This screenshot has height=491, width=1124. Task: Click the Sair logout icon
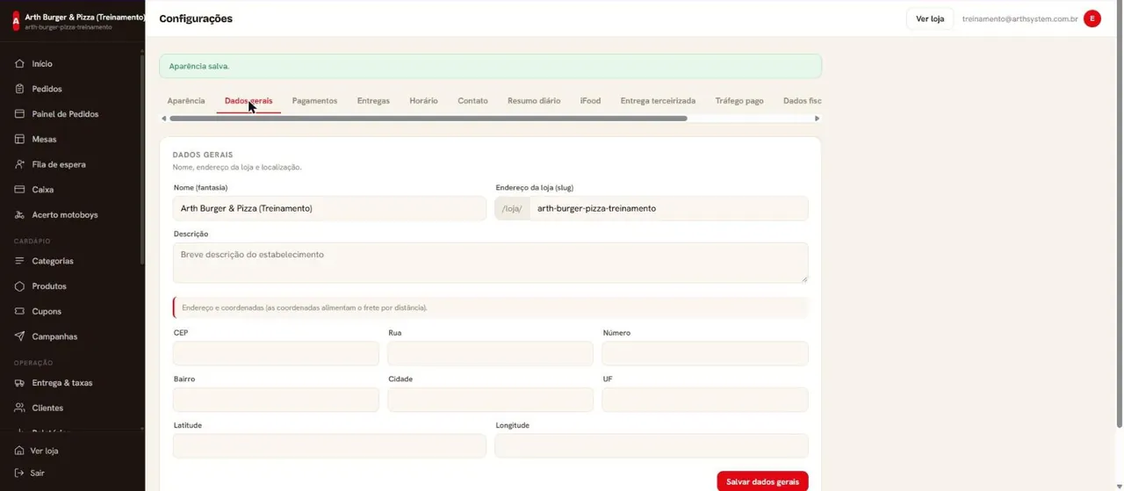point(19,473)
